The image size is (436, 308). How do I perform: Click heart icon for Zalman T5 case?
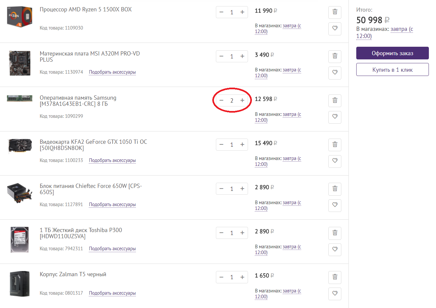[x=335, y=293]
